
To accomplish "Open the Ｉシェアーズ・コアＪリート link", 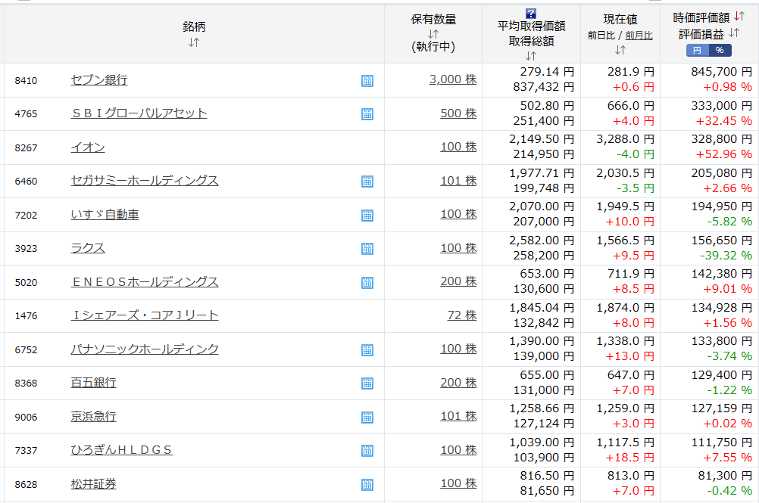I will (x=145, y=315).
